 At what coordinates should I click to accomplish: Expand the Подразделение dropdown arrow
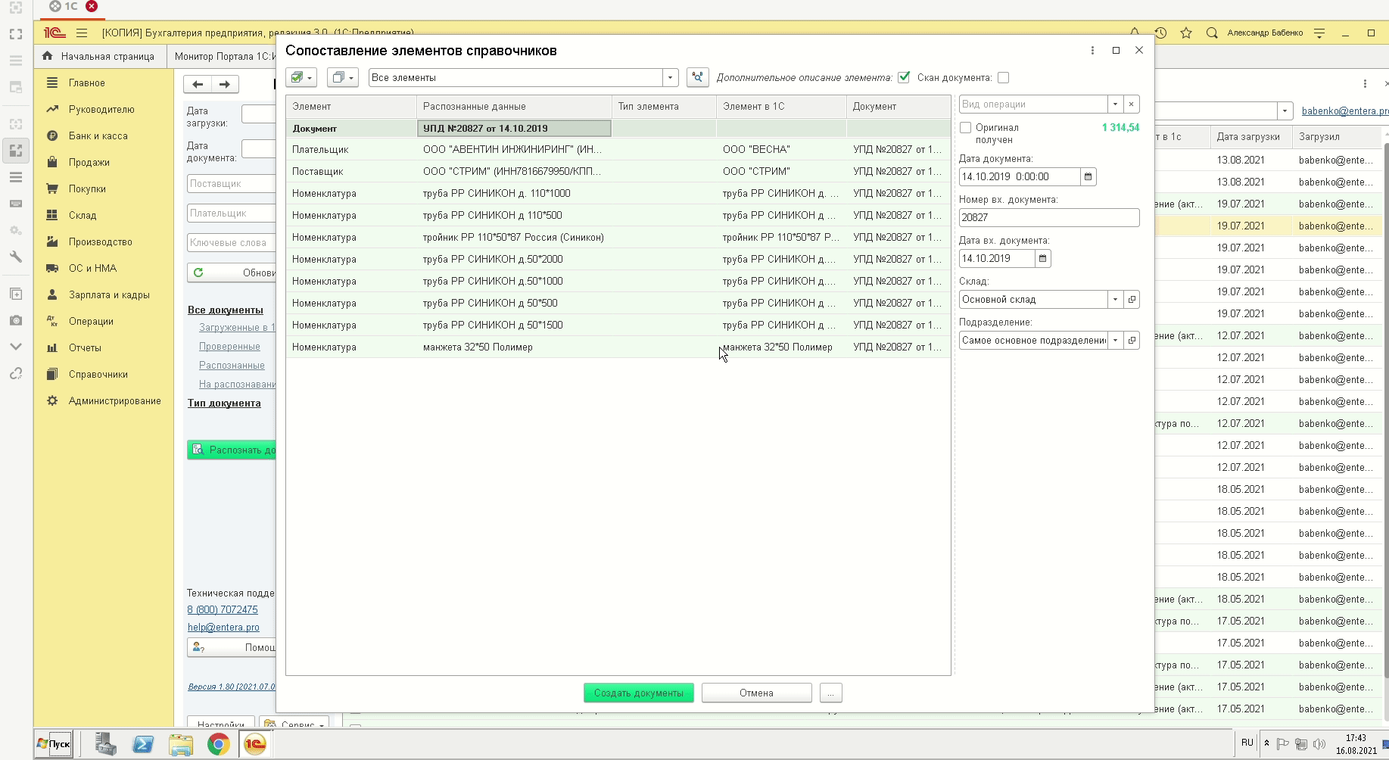click(x=1115, y=340)
